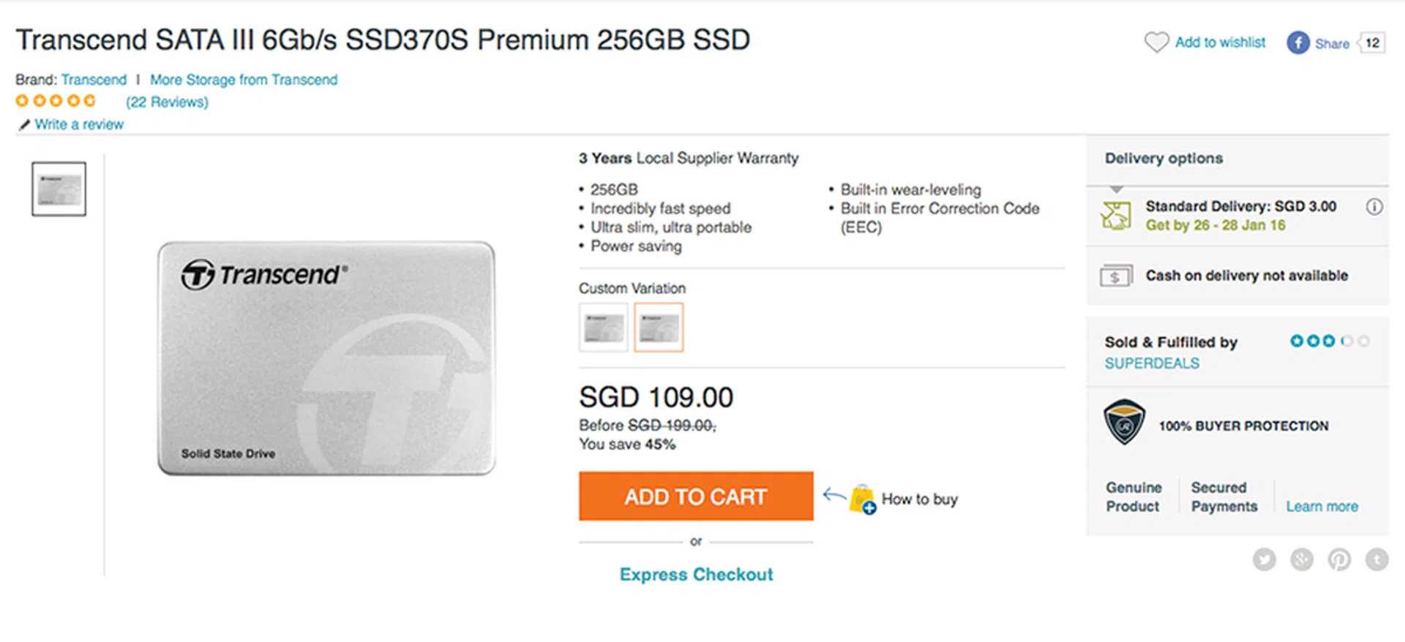
Task: Expand the Delivery options arrow
Action: (x=1116, y=189)
